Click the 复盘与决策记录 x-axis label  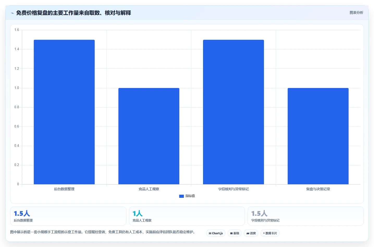318,189
